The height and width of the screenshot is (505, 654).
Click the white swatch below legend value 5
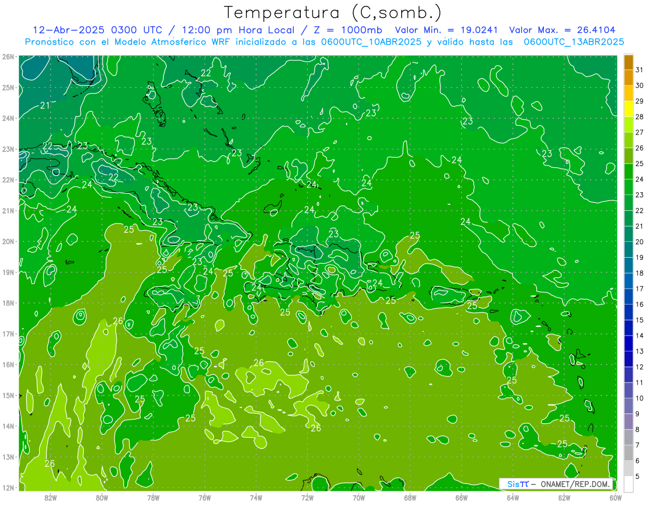tap(628, 484)
